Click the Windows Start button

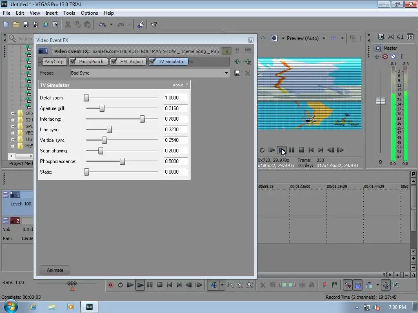pyautogui.click(x=10, y=306)
